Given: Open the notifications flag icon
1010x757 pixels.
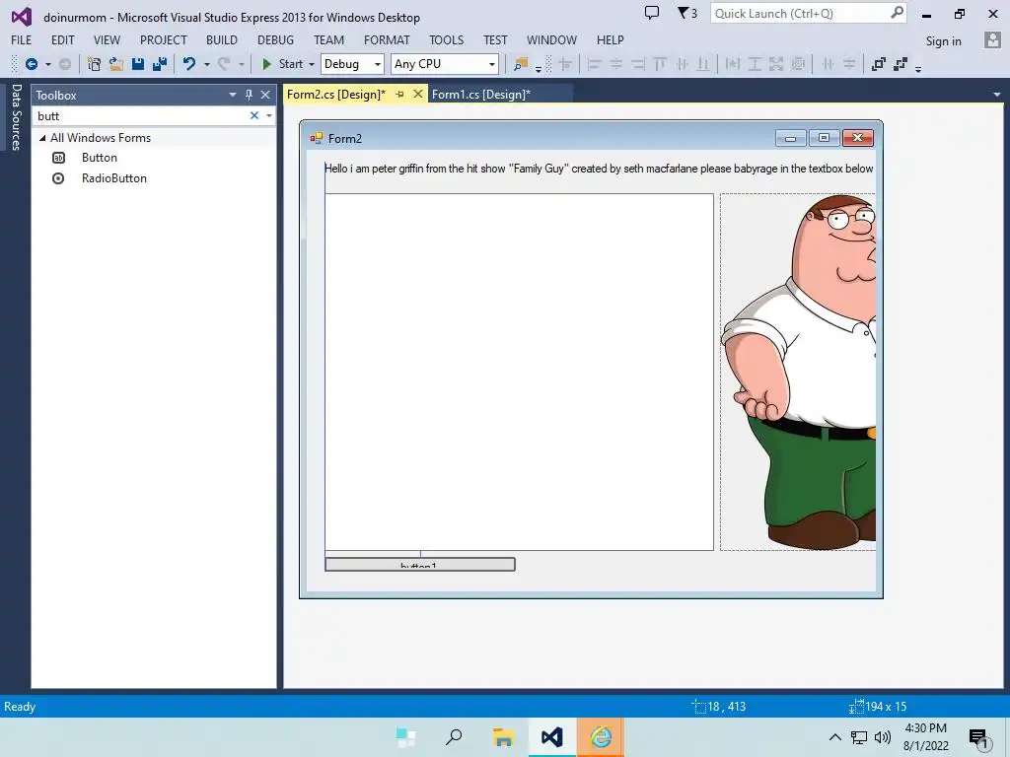Looking at the screenshot, I should (687, 13).
